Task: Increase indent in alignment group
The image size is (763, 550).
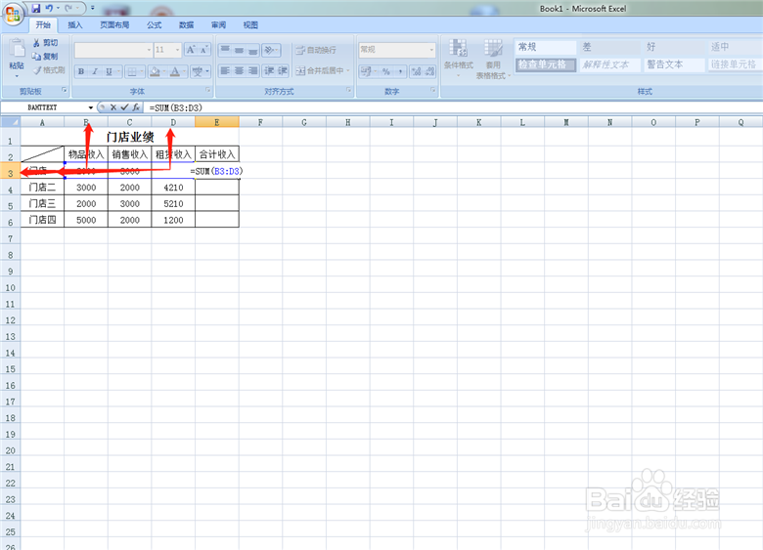Action: click(x=283, y=71)
